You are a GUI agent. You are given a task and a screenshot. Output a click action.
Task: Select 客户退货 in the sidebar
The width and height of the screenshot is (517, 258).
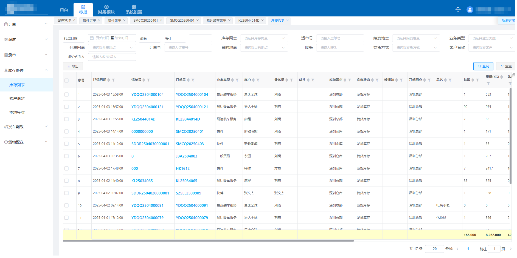click(x=17, y=99)
